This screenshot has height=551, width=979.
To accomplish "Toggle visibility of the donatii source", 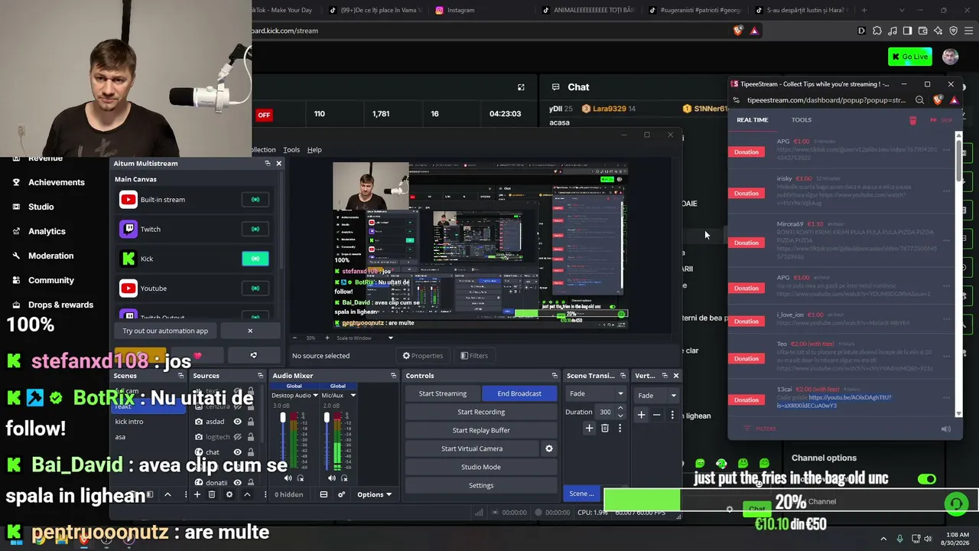I will [x=237, y=482].
